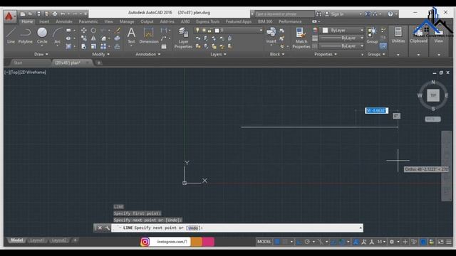Toggle snap mode in status bar
The image size is (456, 256).
[x=285, y=242]
